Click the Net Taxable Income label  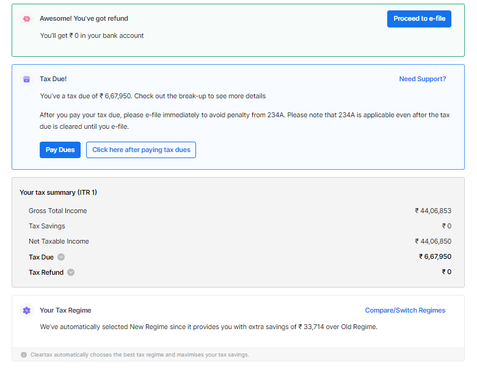[x=59, y=241]
